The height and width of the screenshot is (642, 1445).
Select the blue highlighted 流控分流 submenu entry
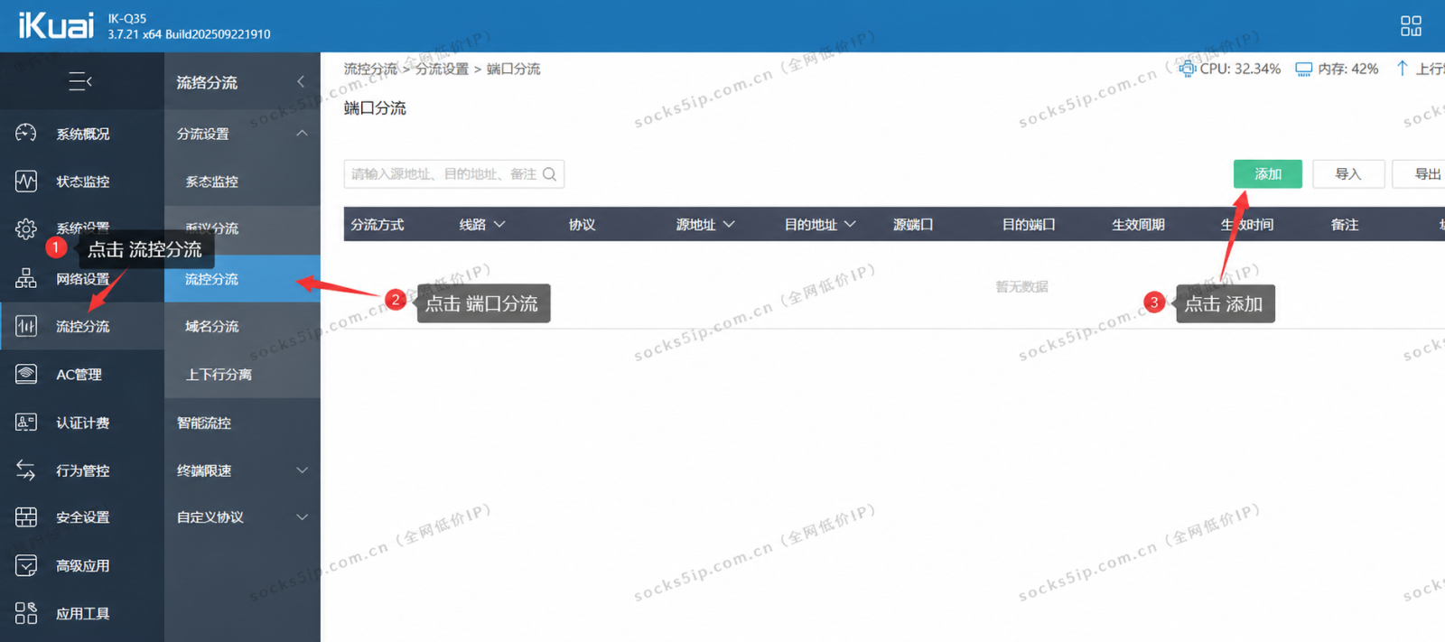[x=242, y=279]
